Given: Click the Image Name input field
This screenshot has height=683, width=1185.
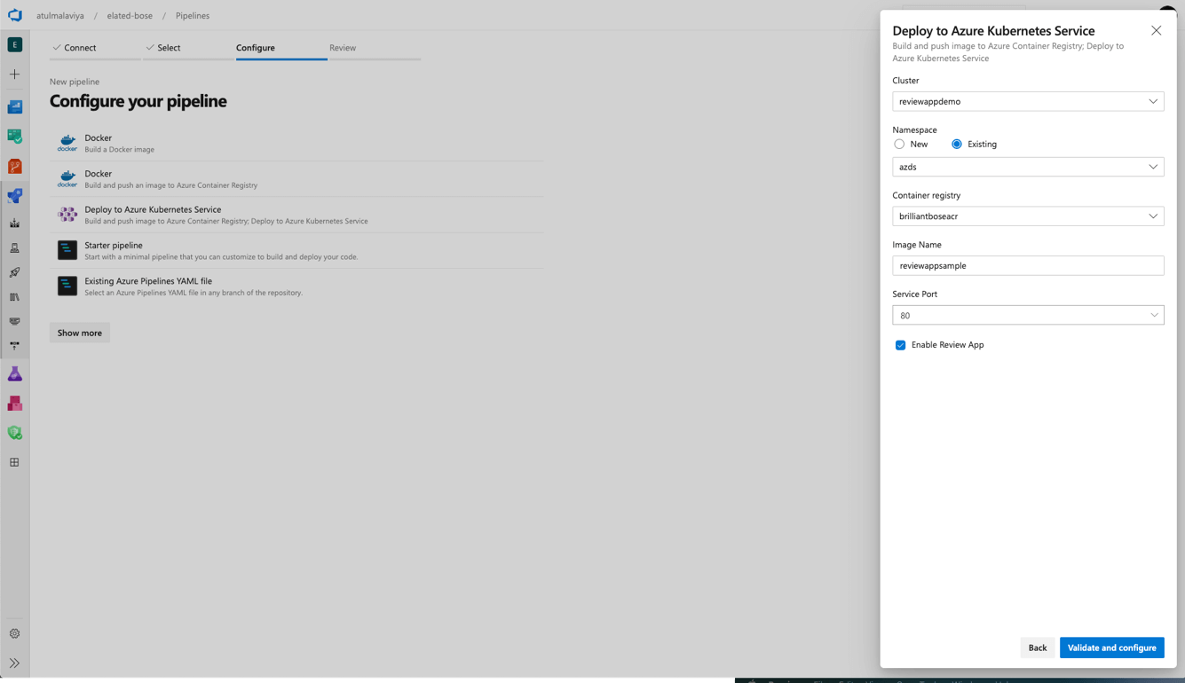Looking at the screenshot, I should click(x=1028, y=265).
